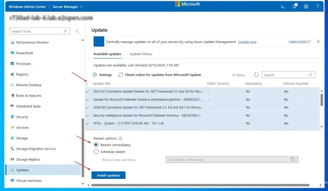Image resolution: width=328 pixels, height=191 pixels.
Task: Uncheck the 2022-02 Cumulative Update Preview row
Action: tap(87, 92)
